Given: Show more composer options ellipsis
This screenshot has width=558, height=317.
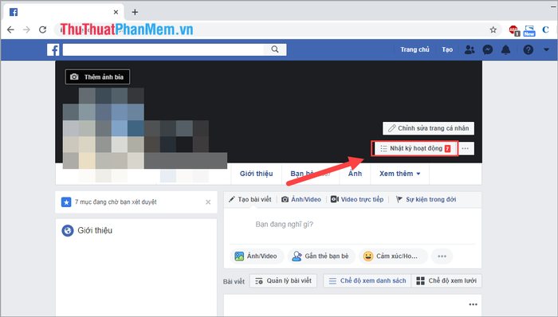Looking at the screenshot, I should tap(442, 256).
